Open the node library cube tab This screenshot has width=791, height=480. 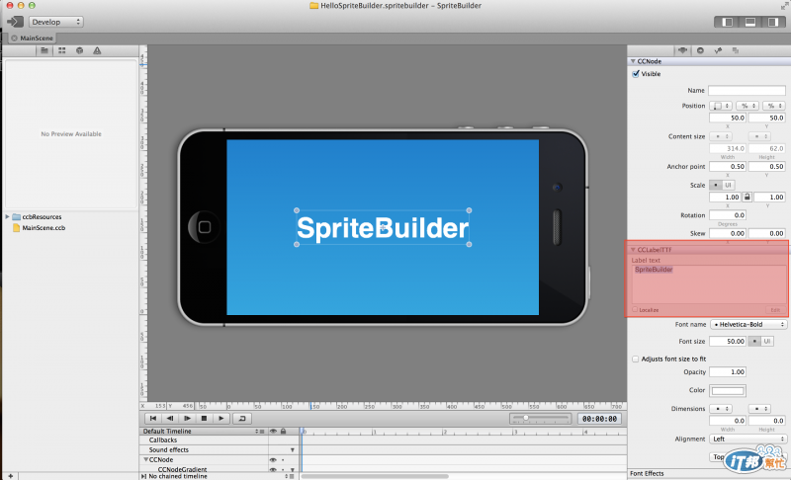(79, 50)
